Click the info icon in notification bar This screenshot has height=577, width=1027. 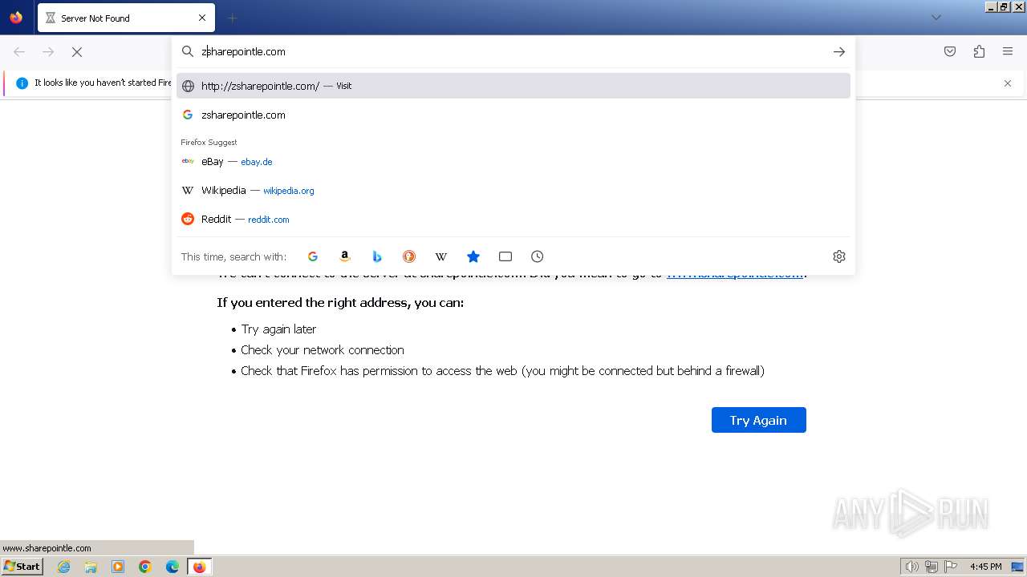click(22, 83)
